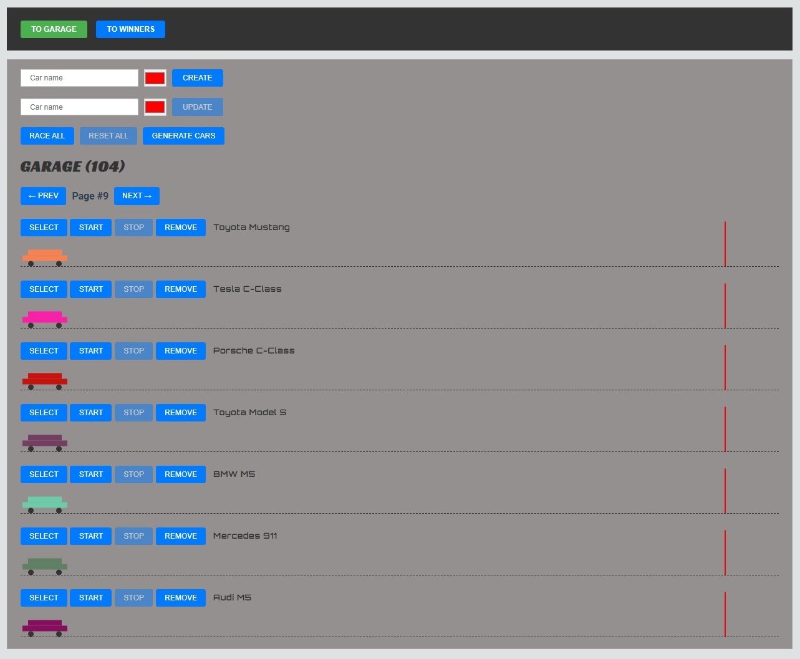Stop the Audi M5 car
This screenshot has width=800, height=659.
tap(133, 598)
